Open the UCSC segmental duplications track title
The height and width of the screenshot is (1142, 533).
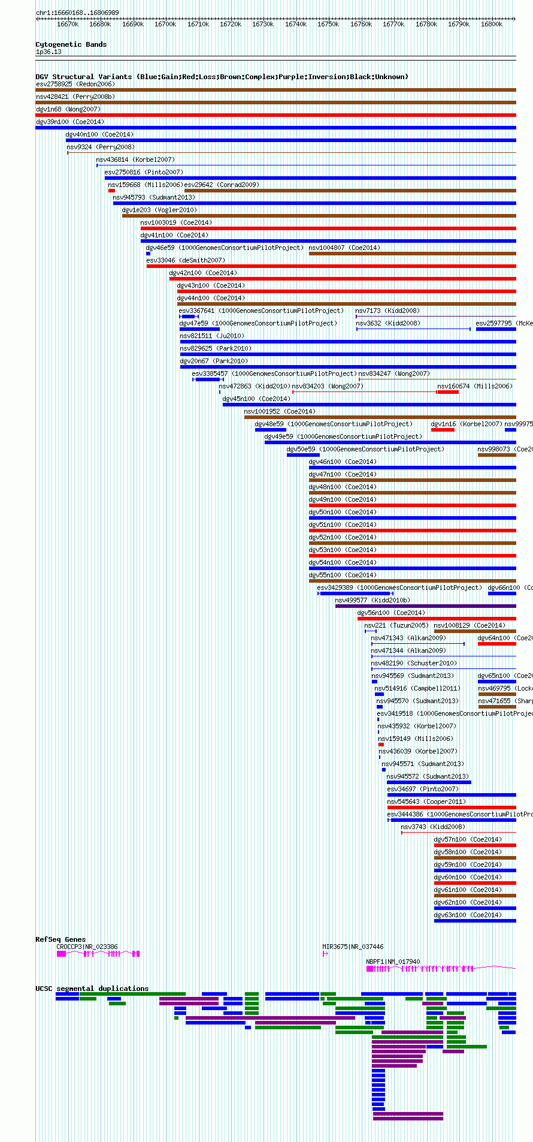tap(92, 989)
